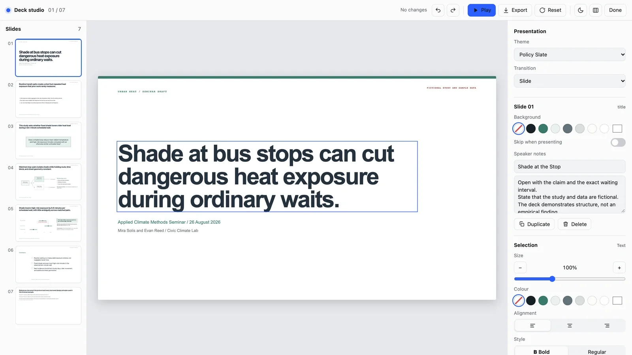The image size is (632, 355).
Task: Click the Export button
Action: tap(515, 10)
